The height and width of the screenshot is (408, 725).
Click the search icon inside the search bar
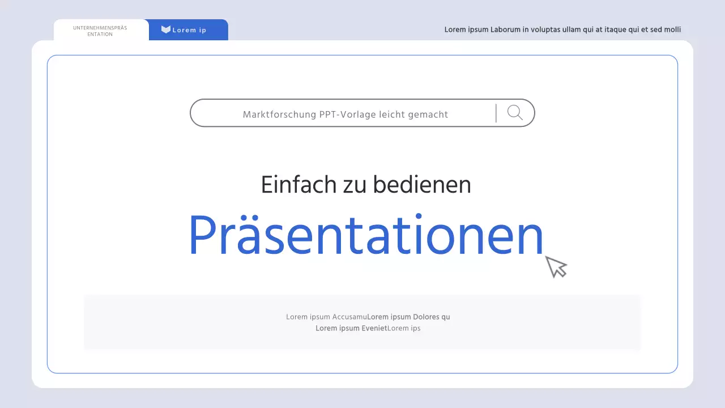[514, 113]
